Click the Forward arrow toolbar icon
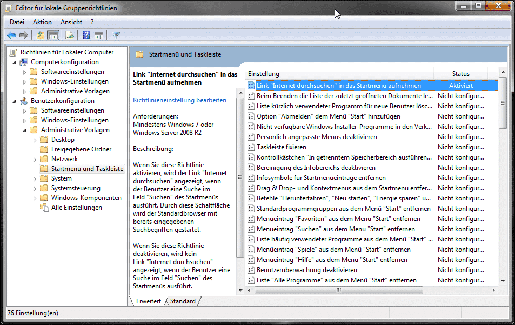Image resolution: width=515 pixels, height=325 pixels. point(24,36)
